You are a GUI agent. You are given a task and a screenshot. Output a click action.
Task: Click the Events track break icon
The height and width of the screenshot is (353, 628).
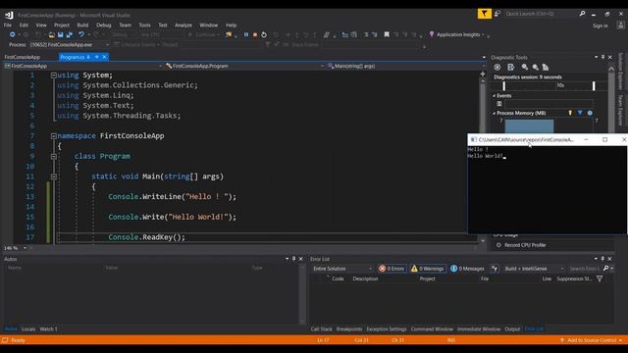point(499,104)
